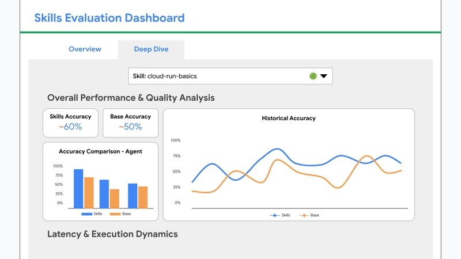
Task: Click the Skills Evaluation Dashboard title
Action: 109,18
